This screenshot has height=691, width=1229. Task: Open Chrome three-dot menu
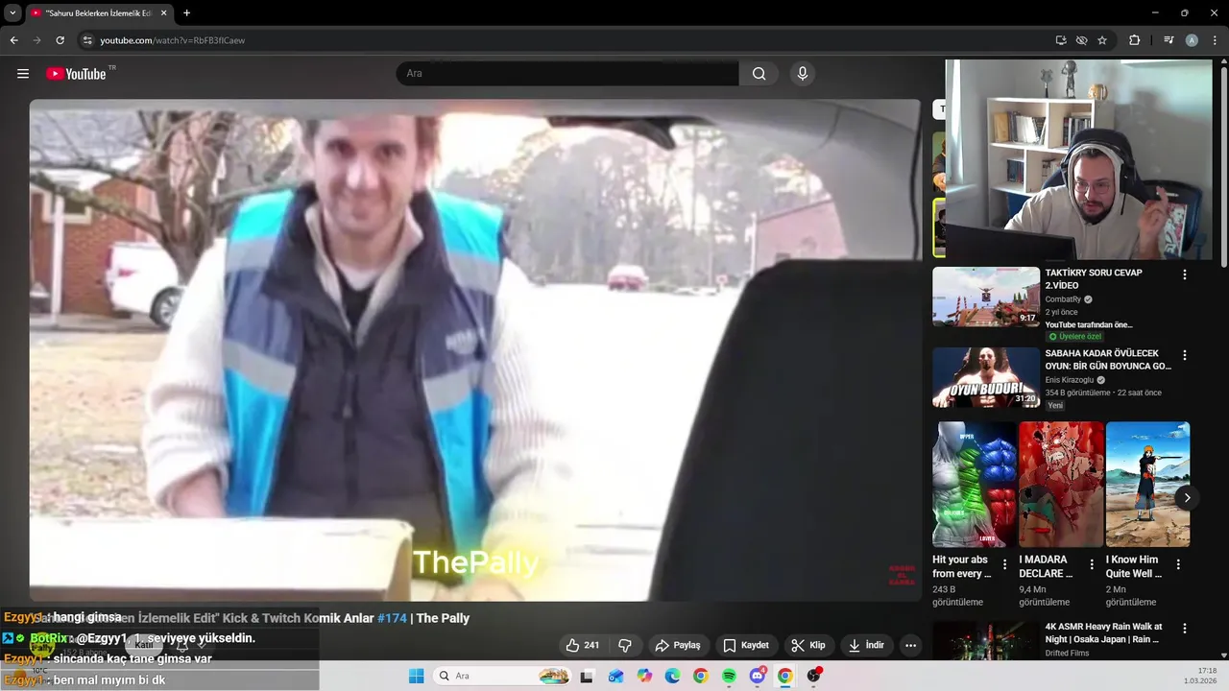click(x=1215, y=40)
